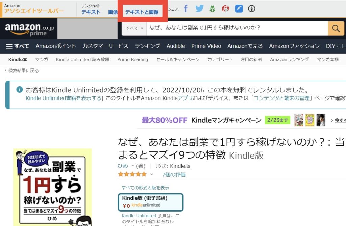
Task: Click the red circular share service icon
Action: click(x=225, y=9)
